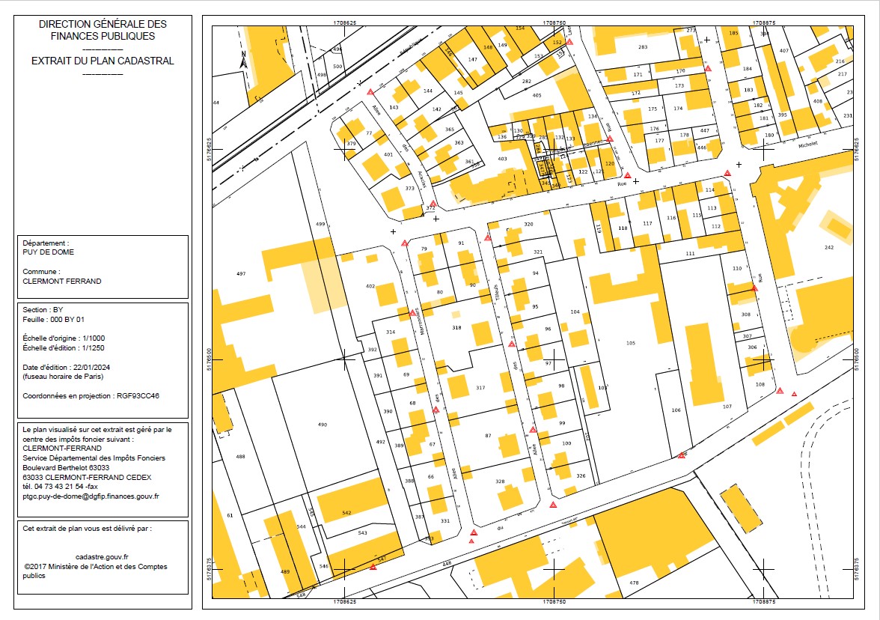Open the cadastre.gouv.fr link

[102, 557]
